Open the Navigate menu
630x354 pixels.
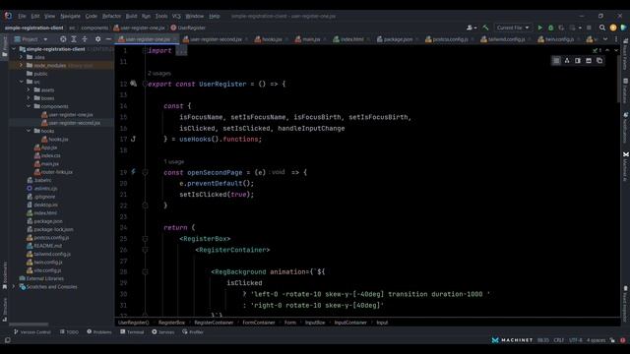coord(70,16)
